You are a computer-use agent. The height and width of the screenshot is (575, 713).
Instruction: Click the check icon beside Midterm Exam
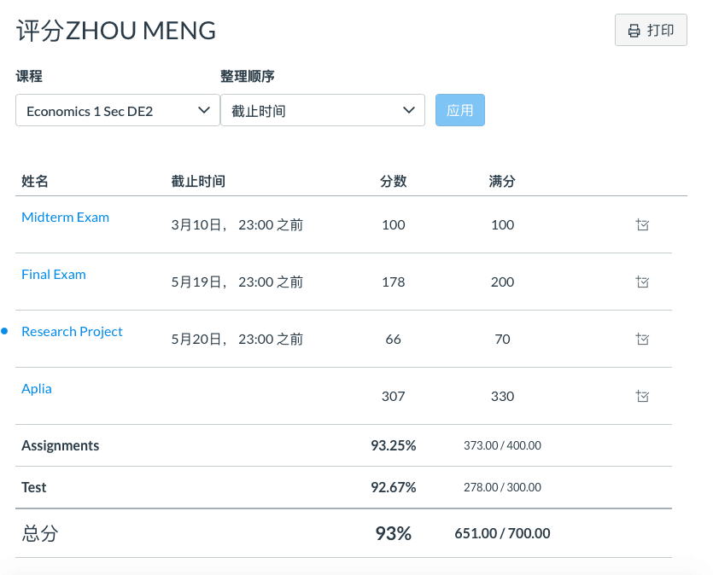642,225
